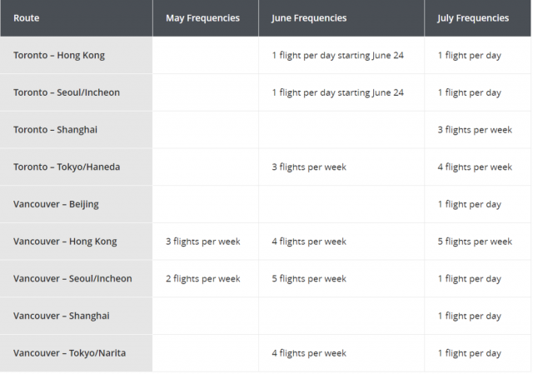Select the Vancouver – Tokyo/Narita route cell

pos(76,353)
